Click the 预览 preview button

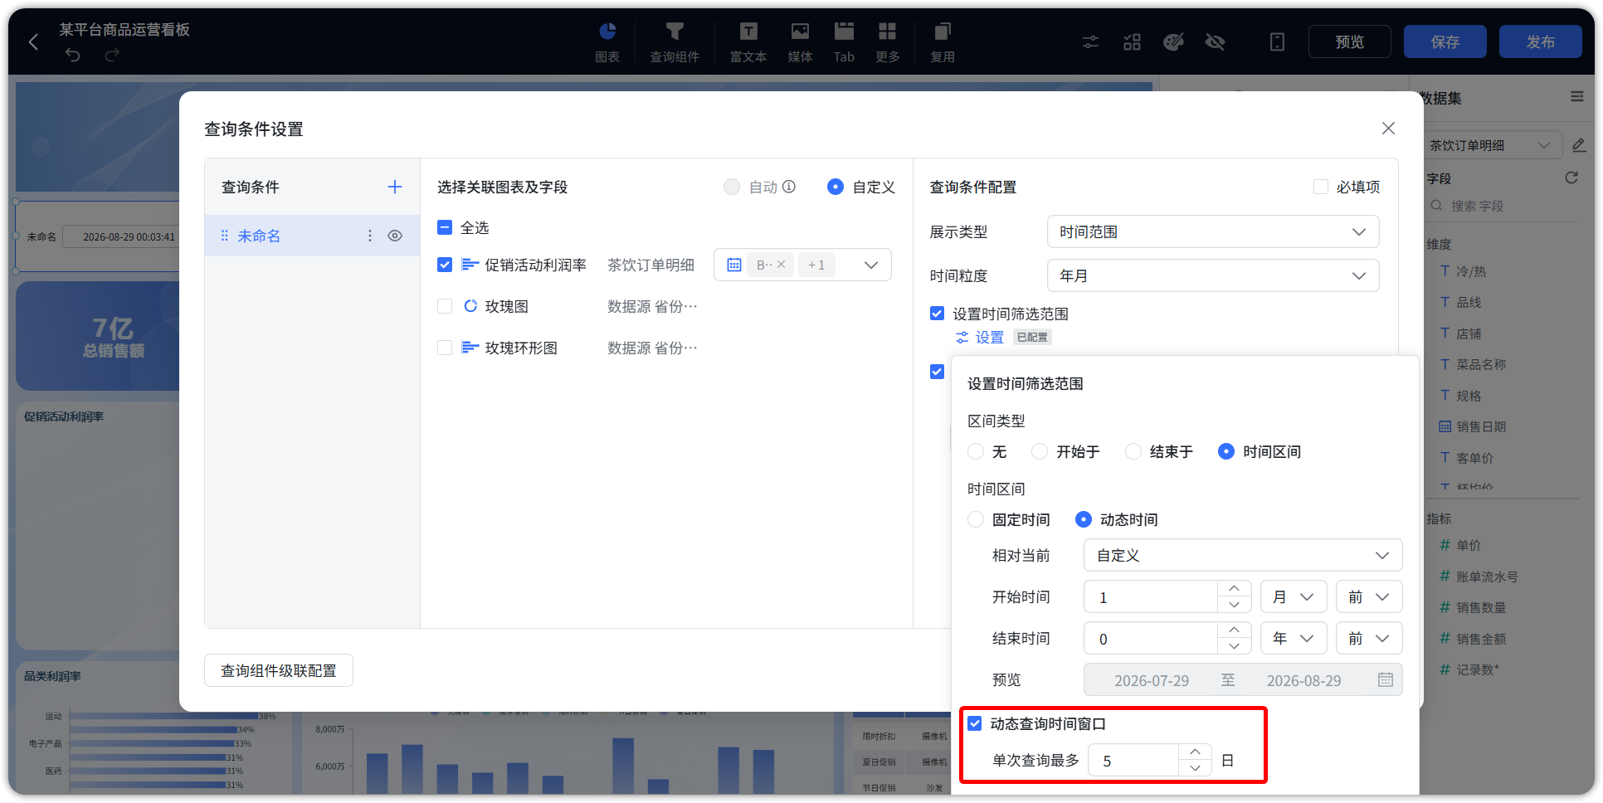[1349, 41]
